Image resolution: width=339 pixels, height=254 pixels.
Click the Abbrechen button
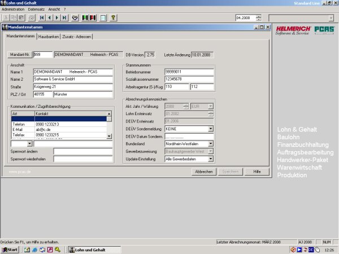tap(204, 172)
